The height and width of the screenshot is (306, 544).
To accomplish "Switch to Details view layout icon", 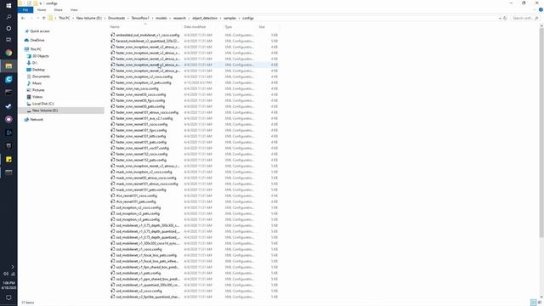I will [534, 303].
